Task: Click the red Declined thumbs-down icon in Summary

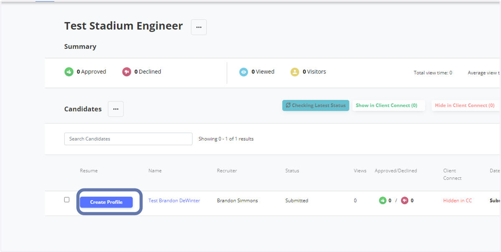Action: point(127,72)
